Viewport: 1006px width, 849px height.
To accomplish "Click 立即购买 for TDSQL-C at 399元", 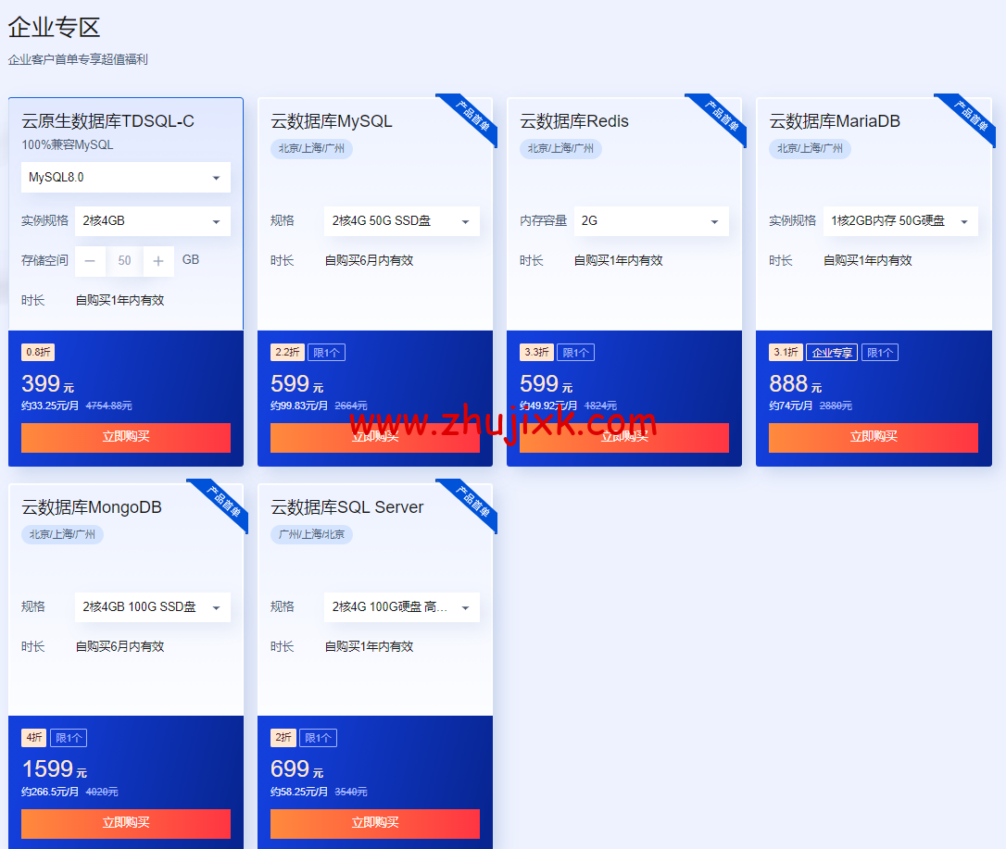I will point(126,437).
